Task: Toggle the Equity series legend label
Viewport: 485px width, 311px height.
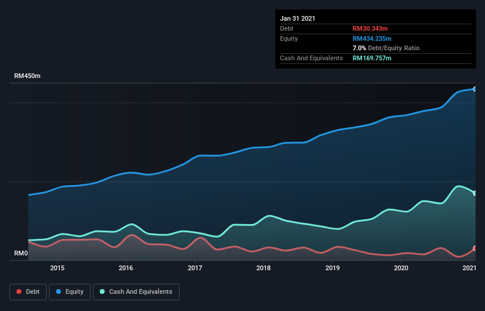Action: (x=73, y=292)
